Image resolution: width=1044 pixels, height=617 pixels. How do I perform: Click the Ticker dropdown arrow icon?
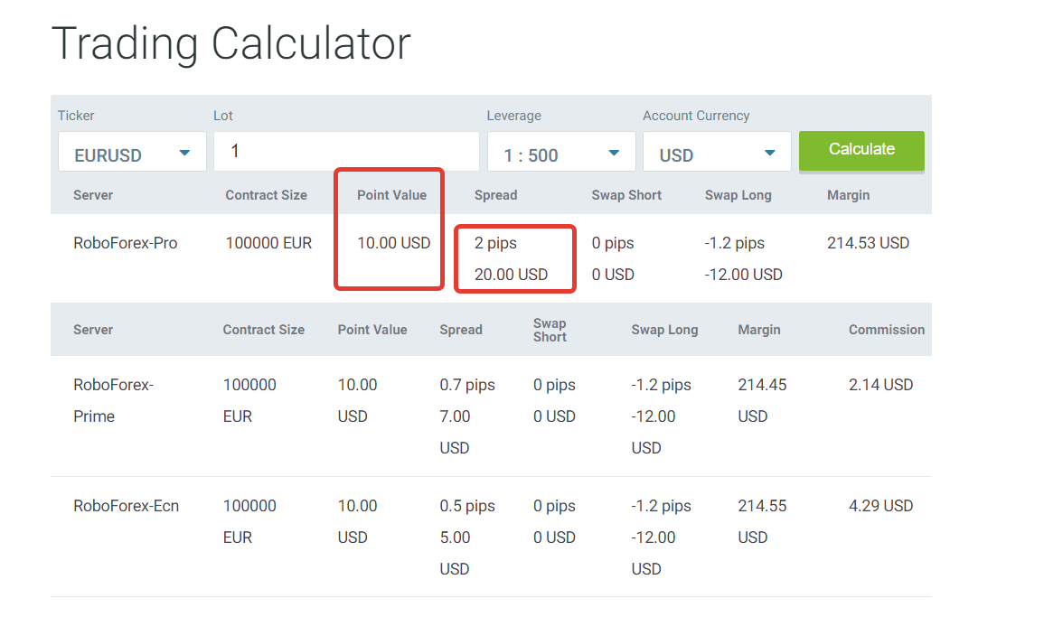(x=184, y=153)
